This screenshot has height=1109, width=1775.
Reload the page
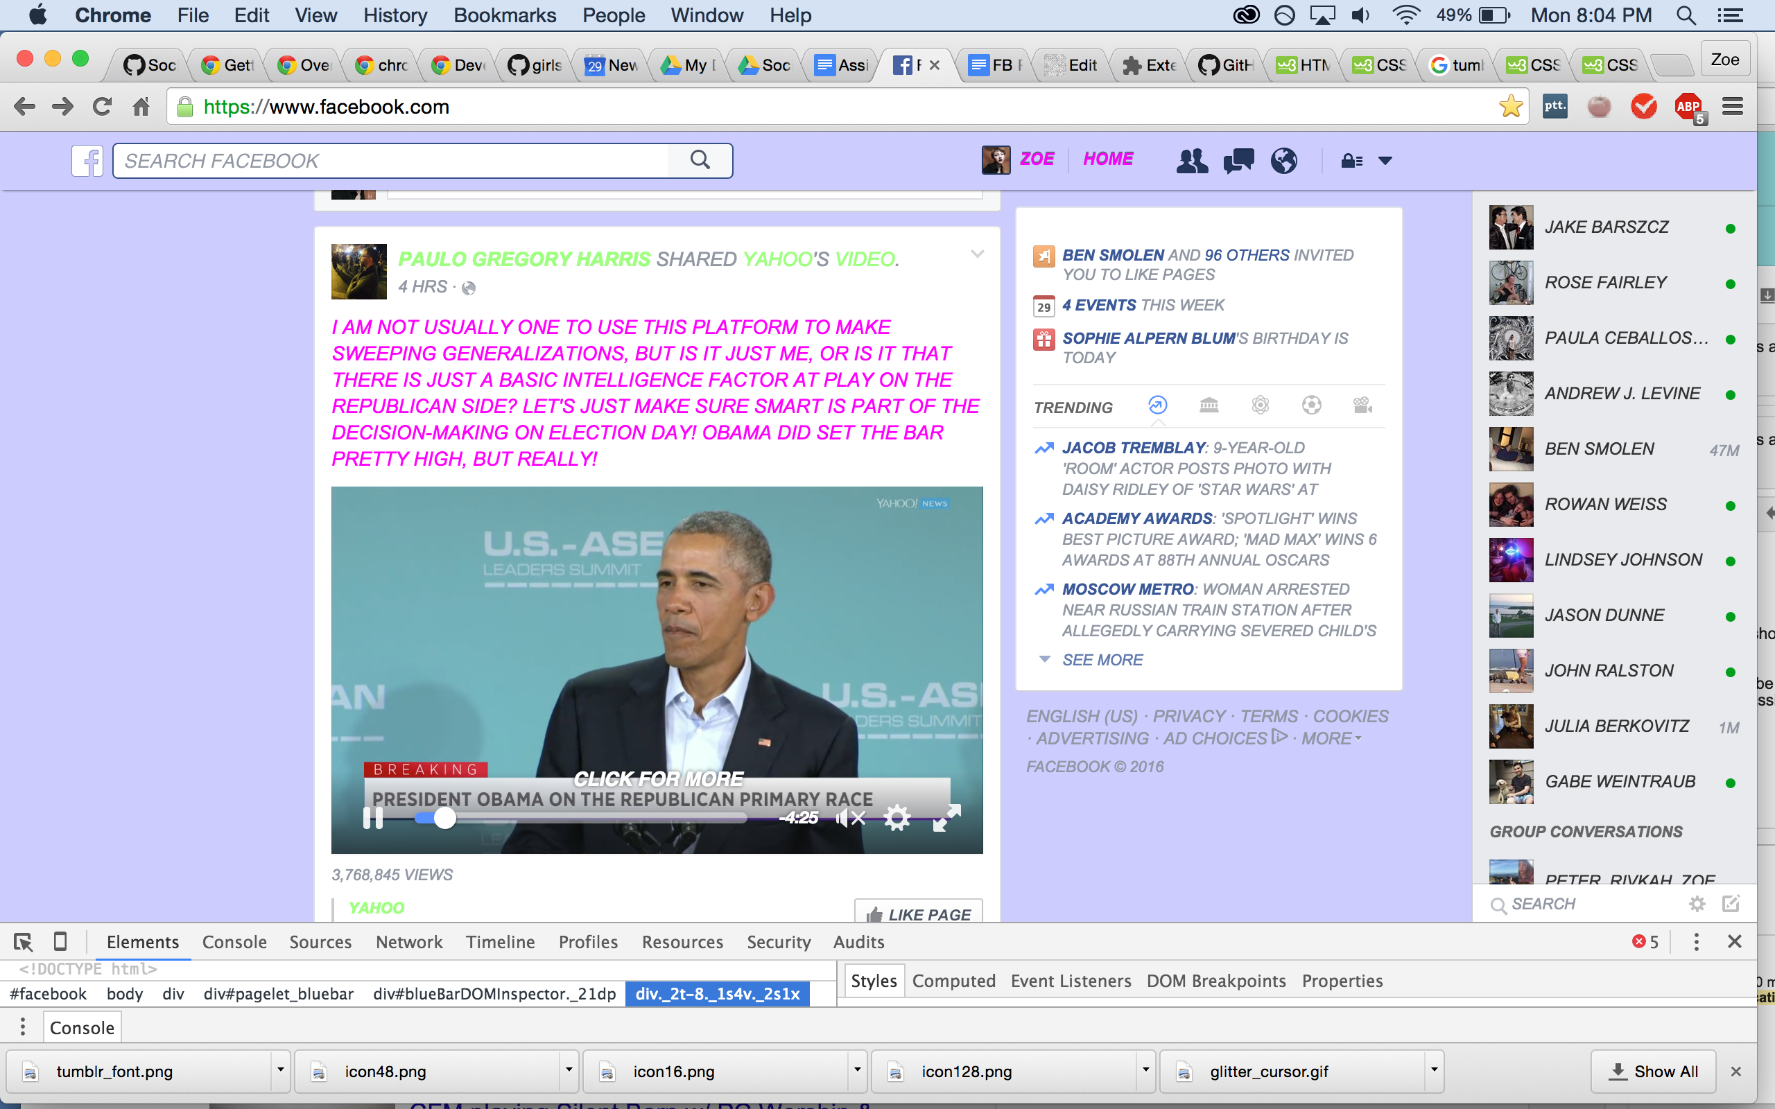(102, 107)
